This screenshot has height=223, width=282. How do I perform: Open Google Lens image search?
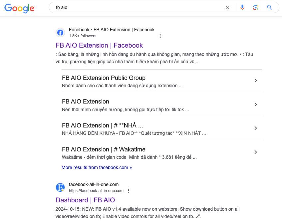(x=256, y=7)
